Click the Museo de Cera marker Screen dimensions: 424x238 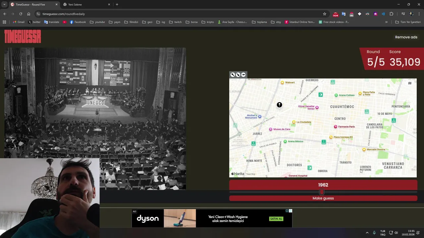(271, 129)
